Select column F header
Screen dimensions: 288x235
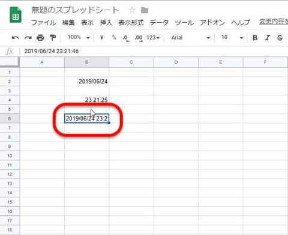265,62
